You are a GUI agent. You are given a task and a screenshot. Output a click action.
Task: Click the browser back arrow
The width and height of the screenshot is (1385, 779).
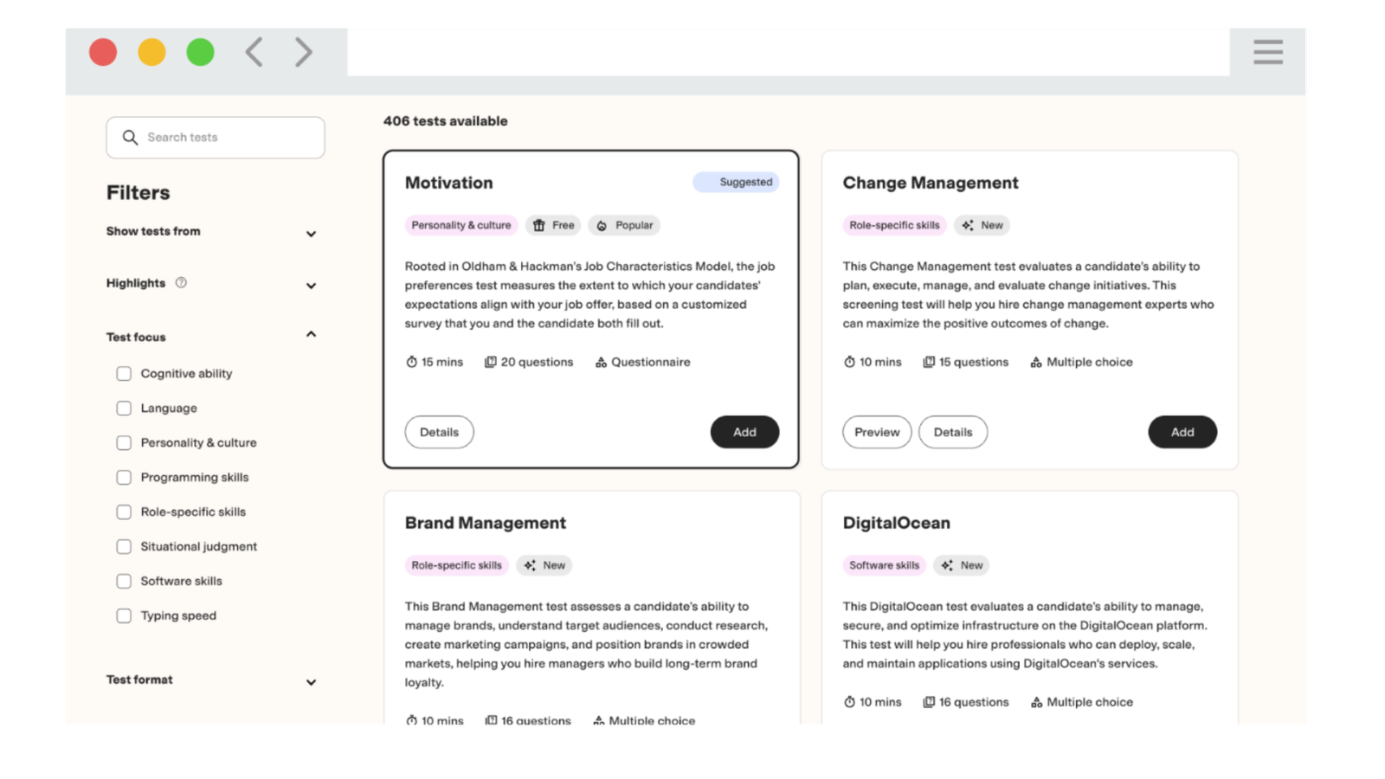tap(254, 52)
